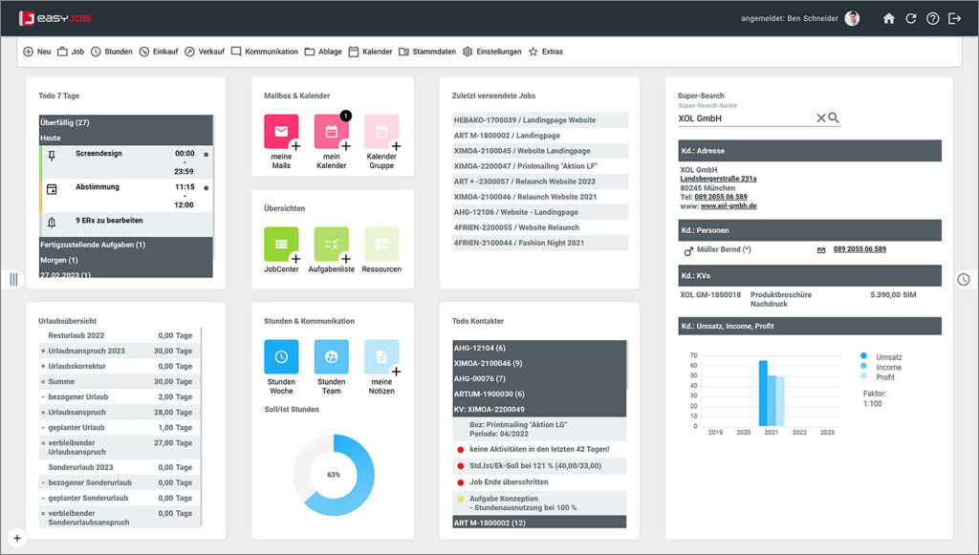The width and height of the screenshot is (979, 555).
Task: Click the Super-Search magnifier icon
Action: point(834,117)
